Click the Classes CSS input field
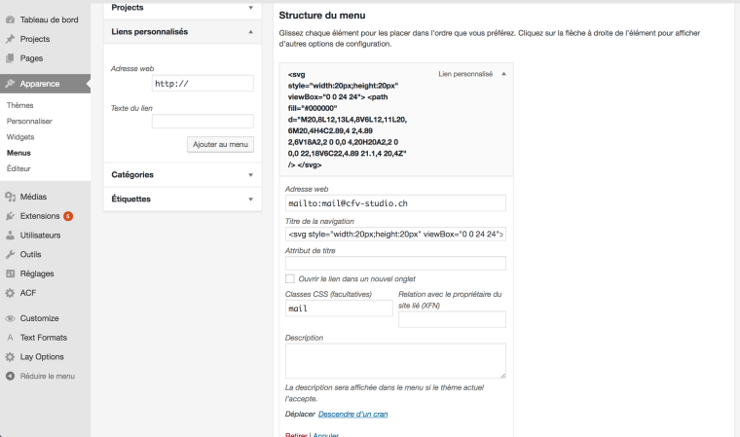This screenshot has width=740, height=437. click(x=339, y=309)
